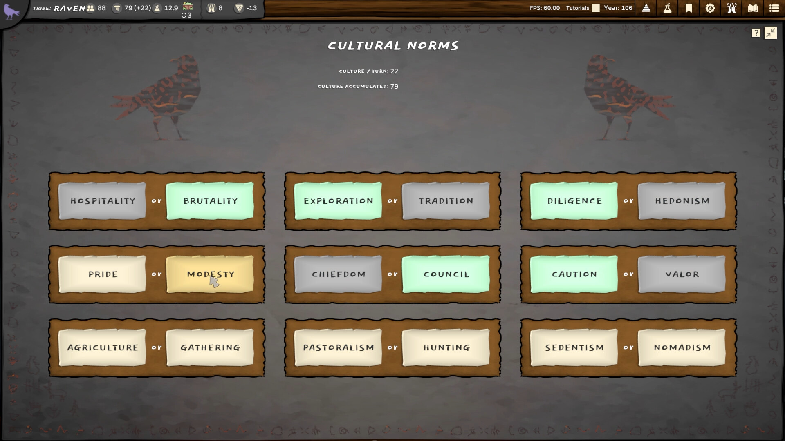Screen dimensions: 785x441
Task: Collapse the Cultural Norms screen with the arrows icon
Action: [x=771, y=33]
